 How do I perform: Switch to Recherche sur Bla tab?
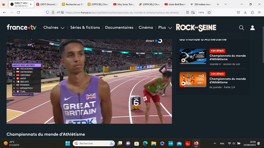click(x=72, y=4)
